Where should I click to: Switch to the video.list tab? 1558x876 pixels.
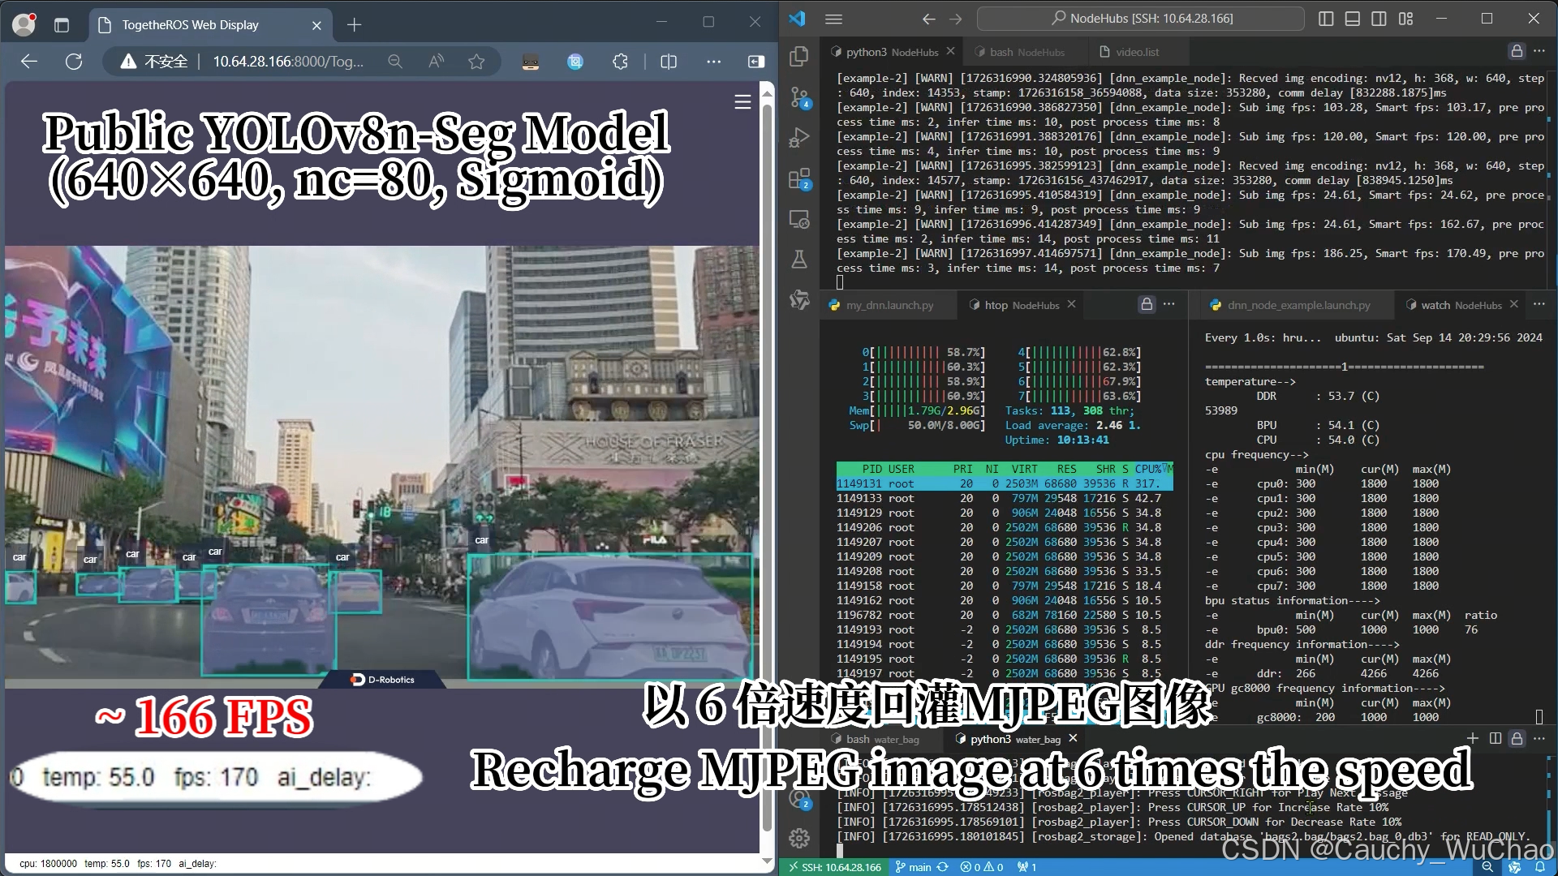pyautogui.click(x=1129, y=52)
